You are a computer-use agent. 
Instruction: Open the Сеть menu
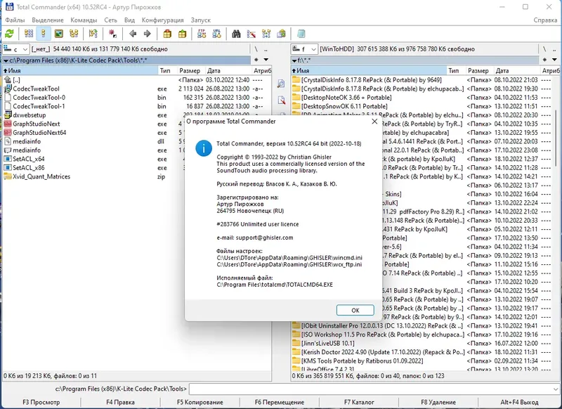click(111, 20)
